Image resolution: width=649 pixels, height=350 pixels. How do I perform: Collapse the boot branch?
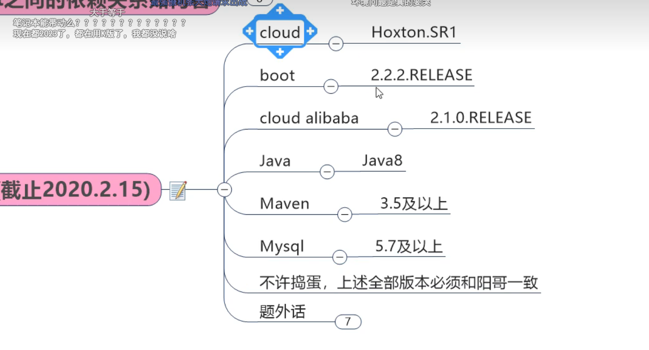click(x=331, y=86)
